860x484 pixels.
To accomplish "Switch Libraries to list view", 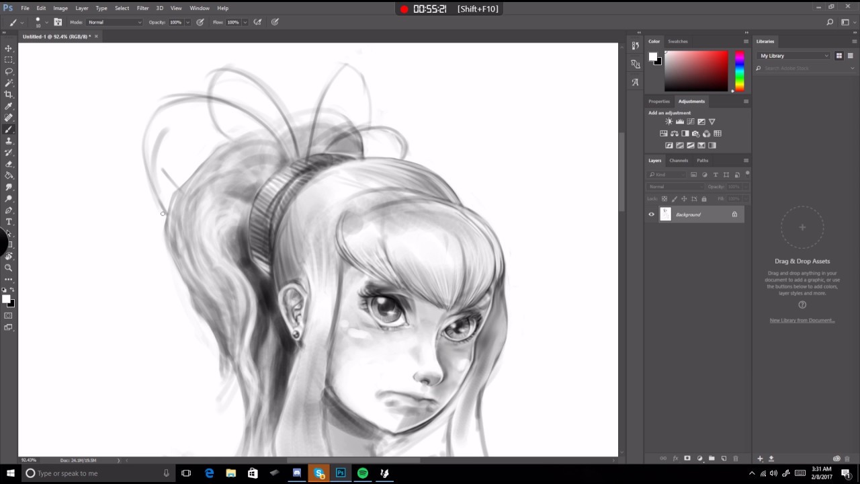I will (x=850, y=56).
